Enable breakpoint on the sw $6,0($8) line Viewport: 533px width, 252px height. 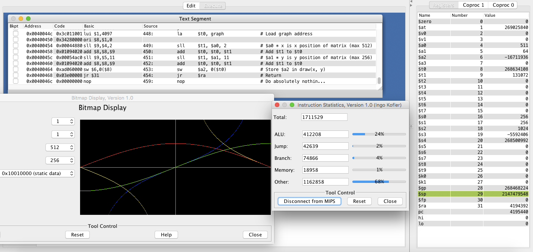coord(16,70)
